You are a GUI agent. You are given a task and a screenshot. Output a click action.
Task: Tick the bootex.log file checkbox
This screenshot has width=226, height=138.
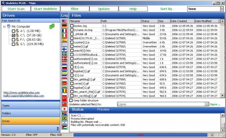pyautogui.click(x=72, y=26)
